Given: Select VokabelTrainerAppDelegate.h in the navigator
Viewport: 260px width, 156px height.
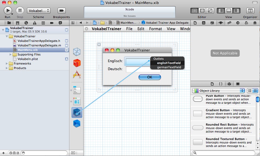Looking at the screenshot, I should tap(39, 41).
